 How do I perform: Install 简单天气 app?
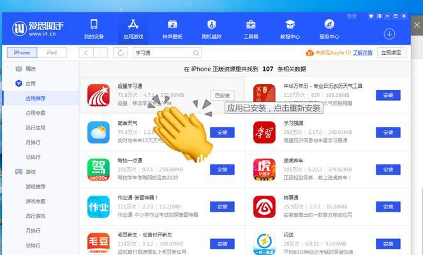[222, 133]
